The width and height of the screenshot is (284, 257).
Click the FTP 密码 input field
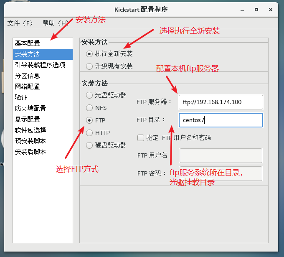click(x=221, y=173)
